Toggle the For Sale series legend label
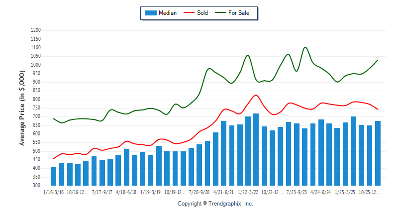Screen dimensions: 398x216 point(239,13)
